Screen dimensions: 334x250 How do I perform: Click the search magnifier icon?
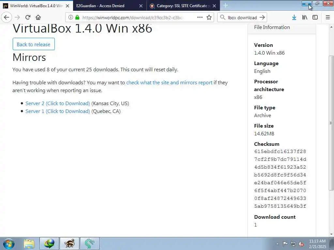click(x=222, y=18)
